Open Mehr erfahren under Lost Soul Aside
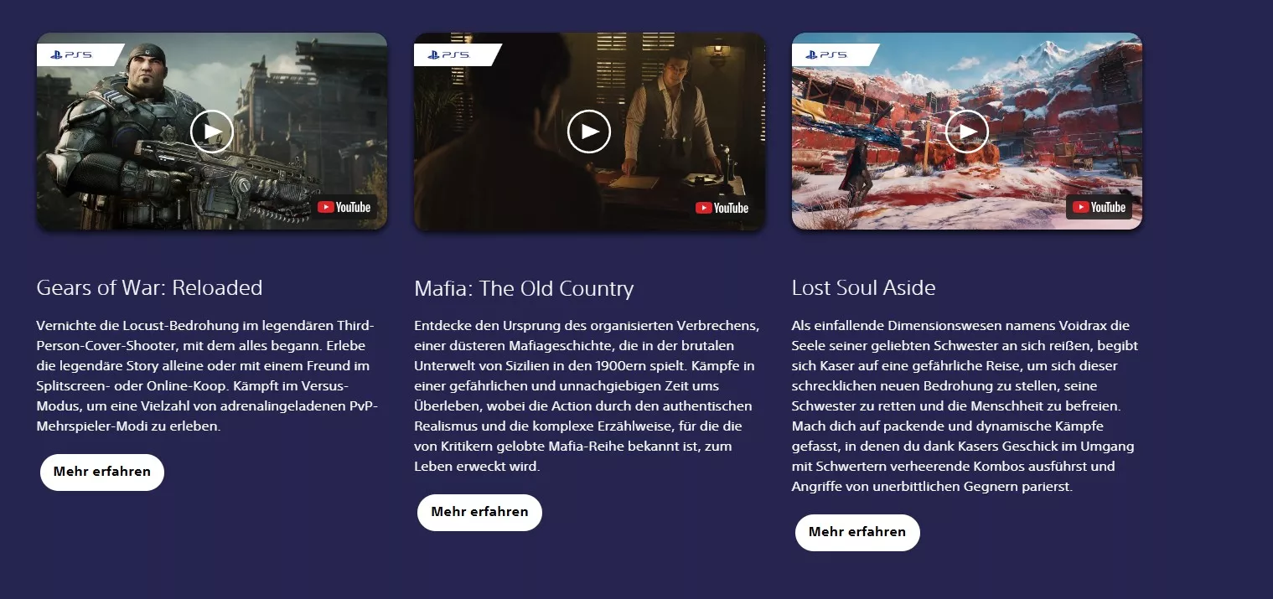This screenshot has width=1273, height=599. click(x=857, y=532)
